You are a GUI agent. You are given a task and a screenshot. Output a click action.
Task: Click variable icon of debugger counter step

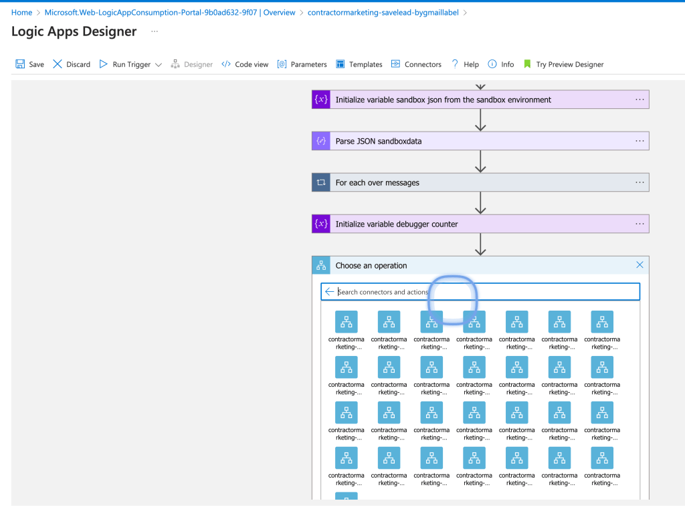coord(321,224)
